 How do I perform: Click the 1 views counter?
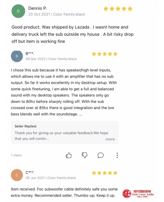[16, 155]
